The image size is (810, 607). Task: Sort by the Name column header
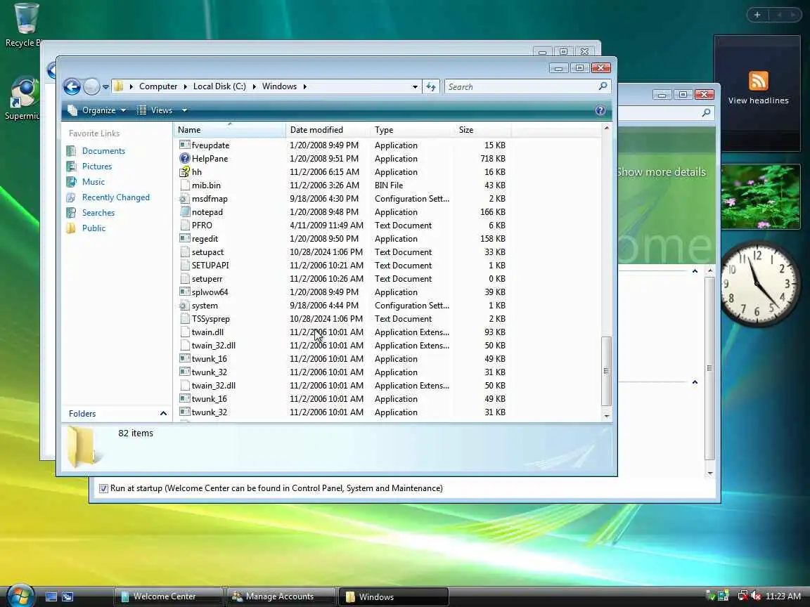tap(229, 130)
